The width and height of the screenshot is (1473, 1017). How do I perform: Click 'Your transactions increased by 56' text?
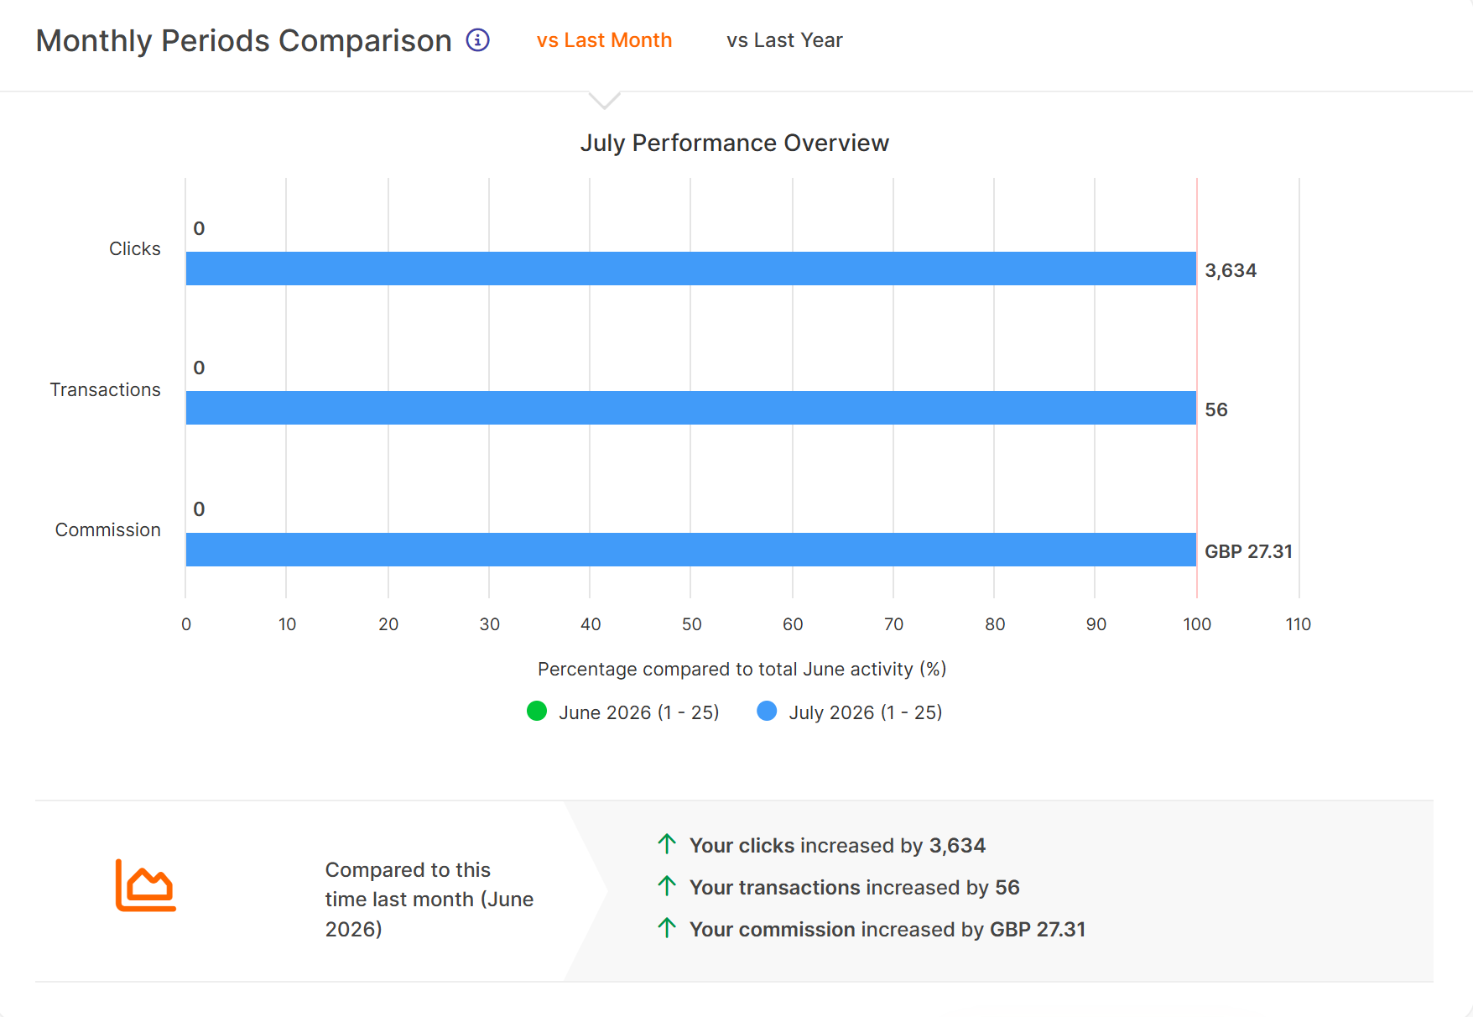tap(854, 887)
